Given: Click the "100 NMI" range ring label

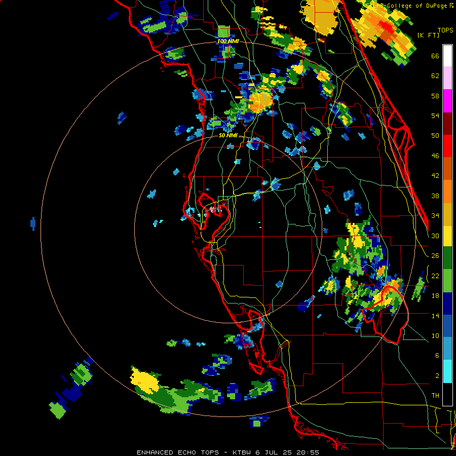Looking at the screenshot, I should pos(228,42).
